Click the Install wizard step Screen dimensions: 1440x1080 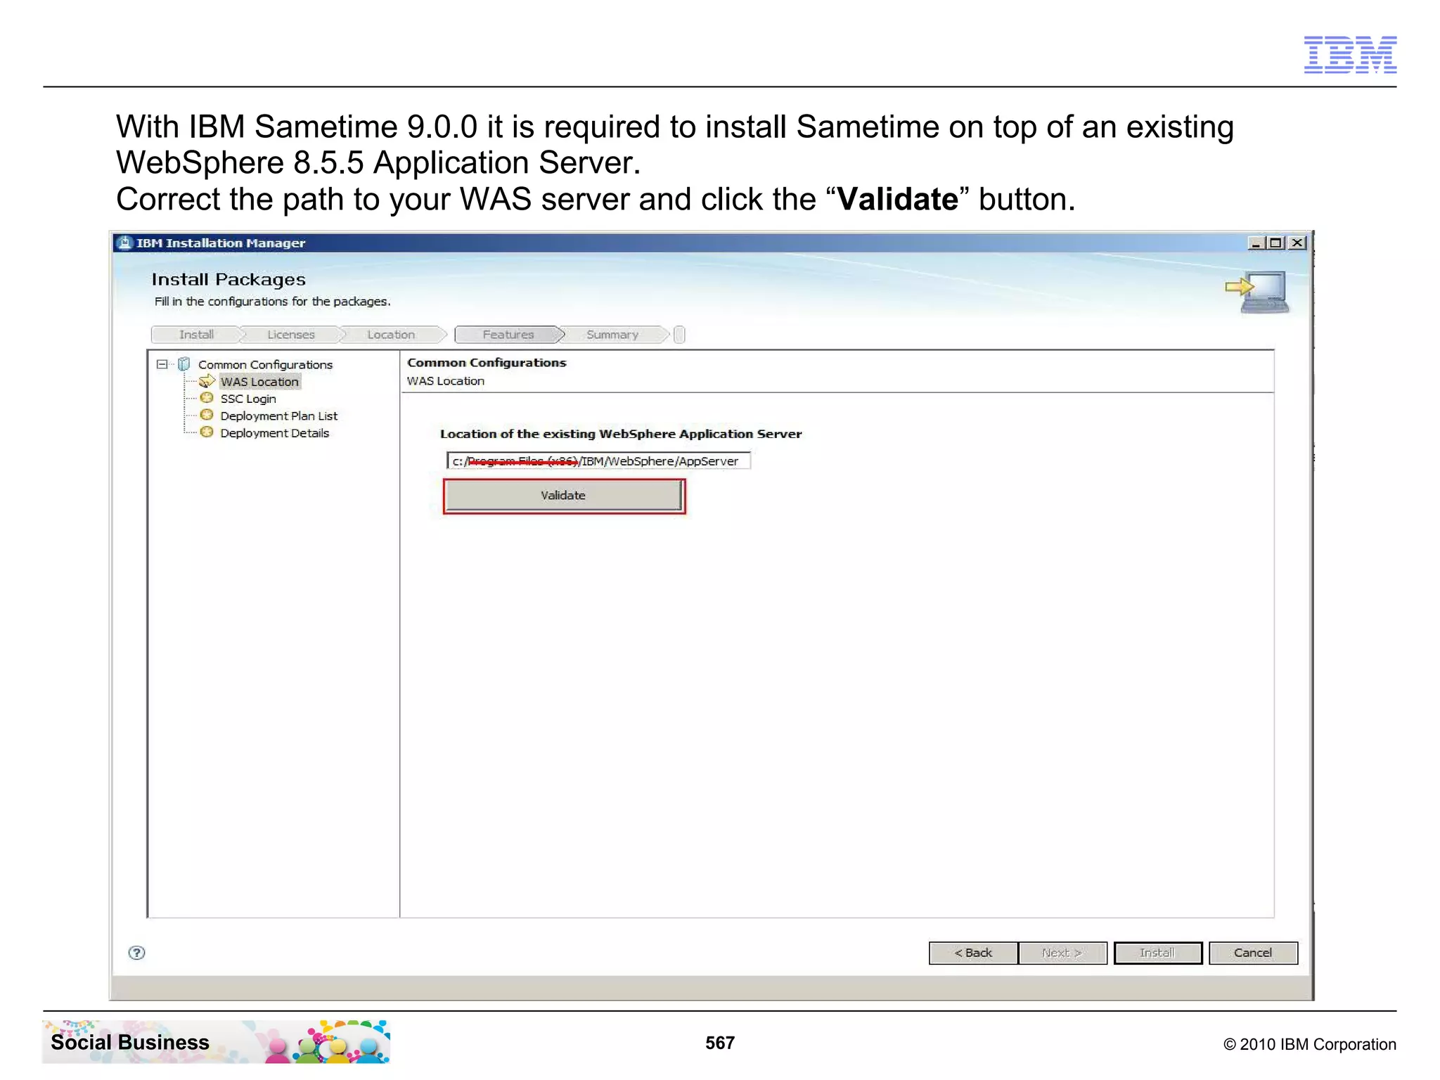pos(196,335)
